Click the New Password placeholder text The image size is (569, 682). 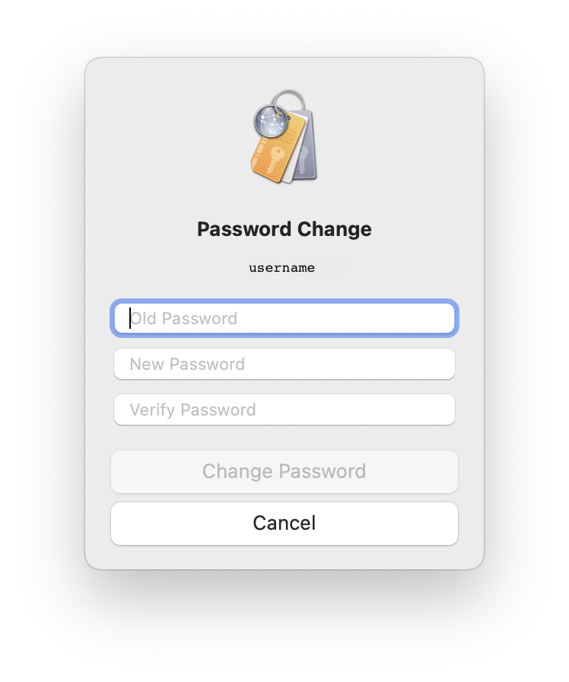tap(187, 364)
